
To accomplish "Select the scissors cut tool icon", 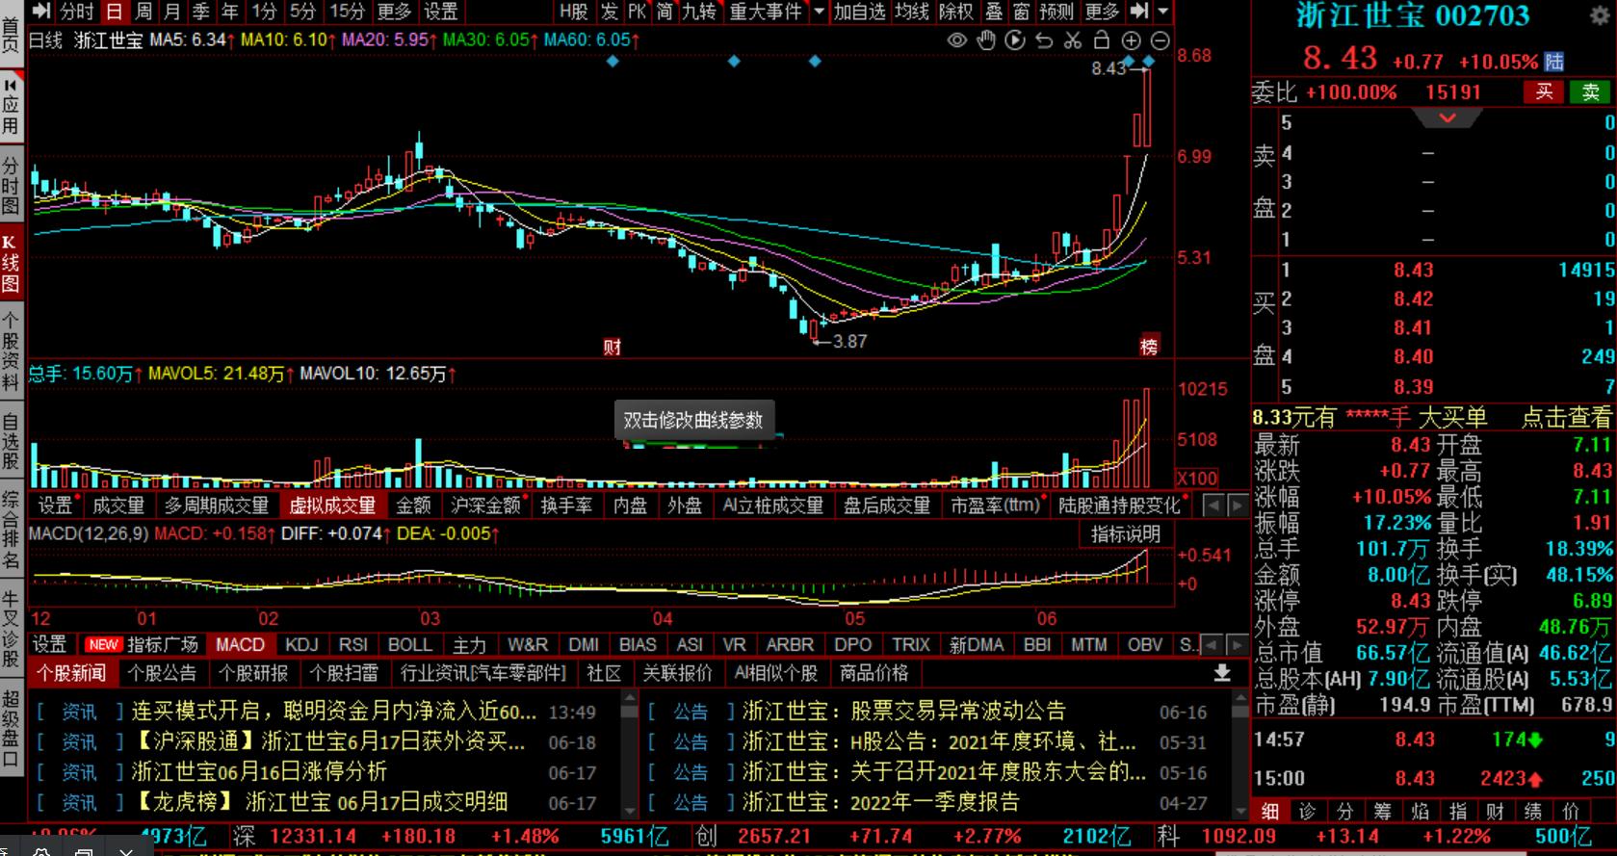I will (x=1073, y=40).
